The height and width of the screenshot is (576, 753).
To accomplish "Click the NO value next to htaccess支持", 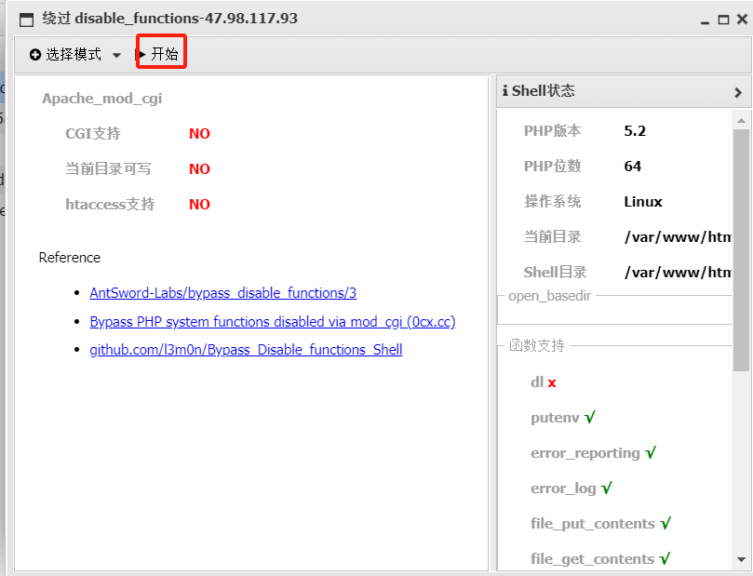I will [199, 205].
